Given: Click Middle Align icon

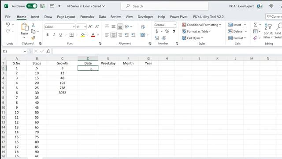Looking at the screenshot, I should (114, 26).
